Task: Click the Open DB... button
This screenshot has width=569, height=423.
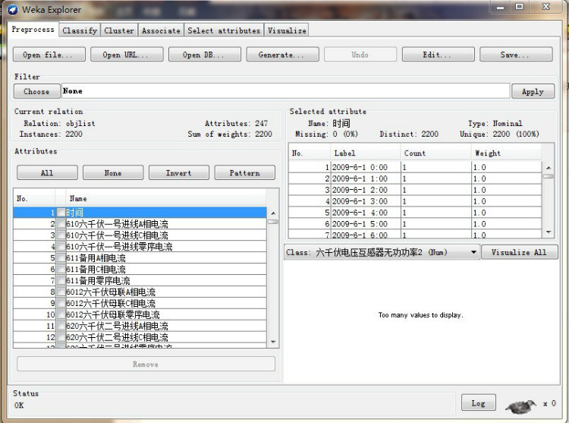Action: (205, 55)
